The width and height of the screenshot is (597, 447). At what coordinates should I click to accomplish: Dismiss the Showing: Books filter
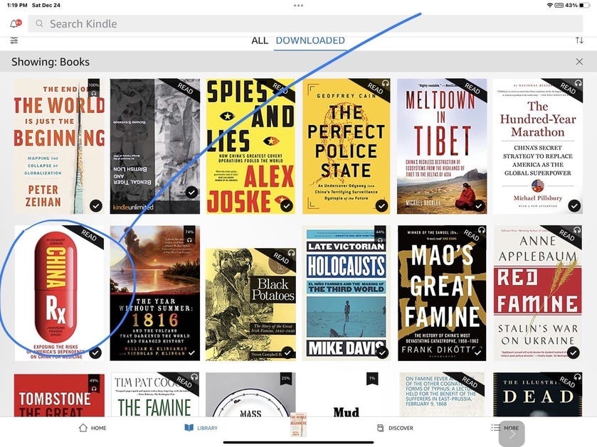click(579, 62)
